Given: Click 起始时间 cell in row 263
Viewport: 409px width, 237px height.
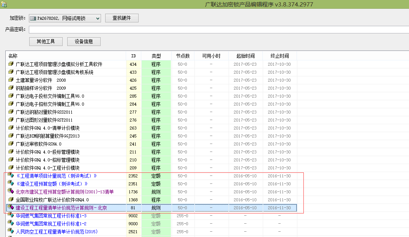Looking at the screenshot, I should [x=245, y=128].
